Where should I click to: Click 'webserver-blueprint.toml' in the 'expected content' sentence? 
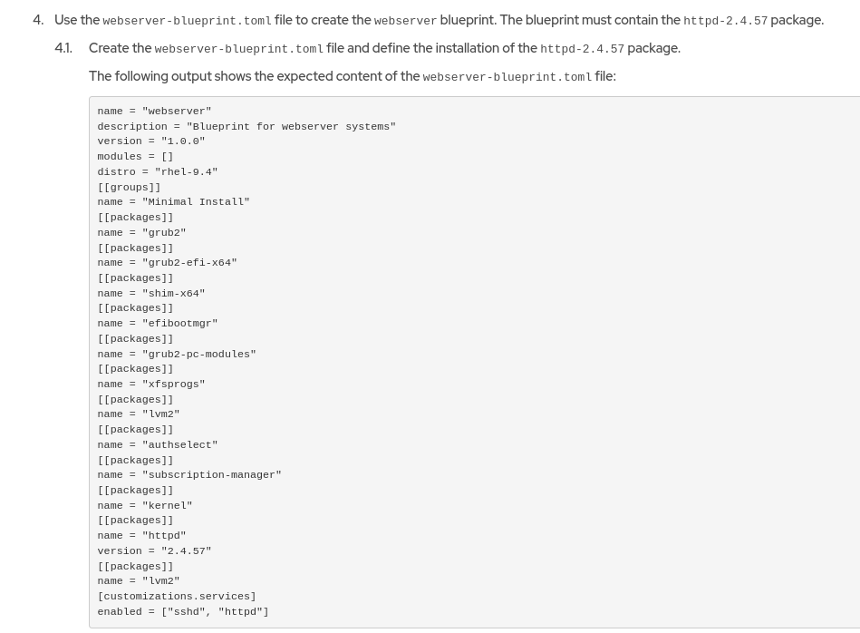tap(507, 77)
